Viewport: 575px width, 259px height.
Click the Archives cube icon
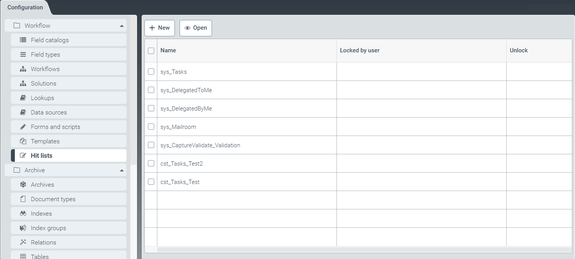click(x=23, y=184)
